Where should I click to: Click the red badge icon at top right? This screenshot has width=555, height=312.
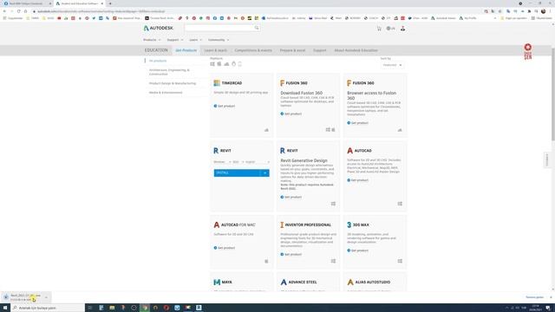(528, 51)
